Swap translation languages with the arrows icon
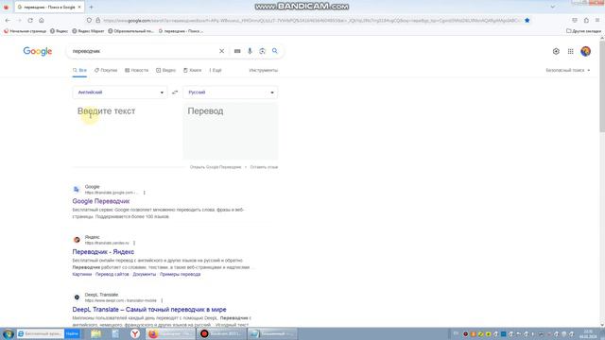The height and width of the screenshot is (340, 605). (x=175, y=93)
